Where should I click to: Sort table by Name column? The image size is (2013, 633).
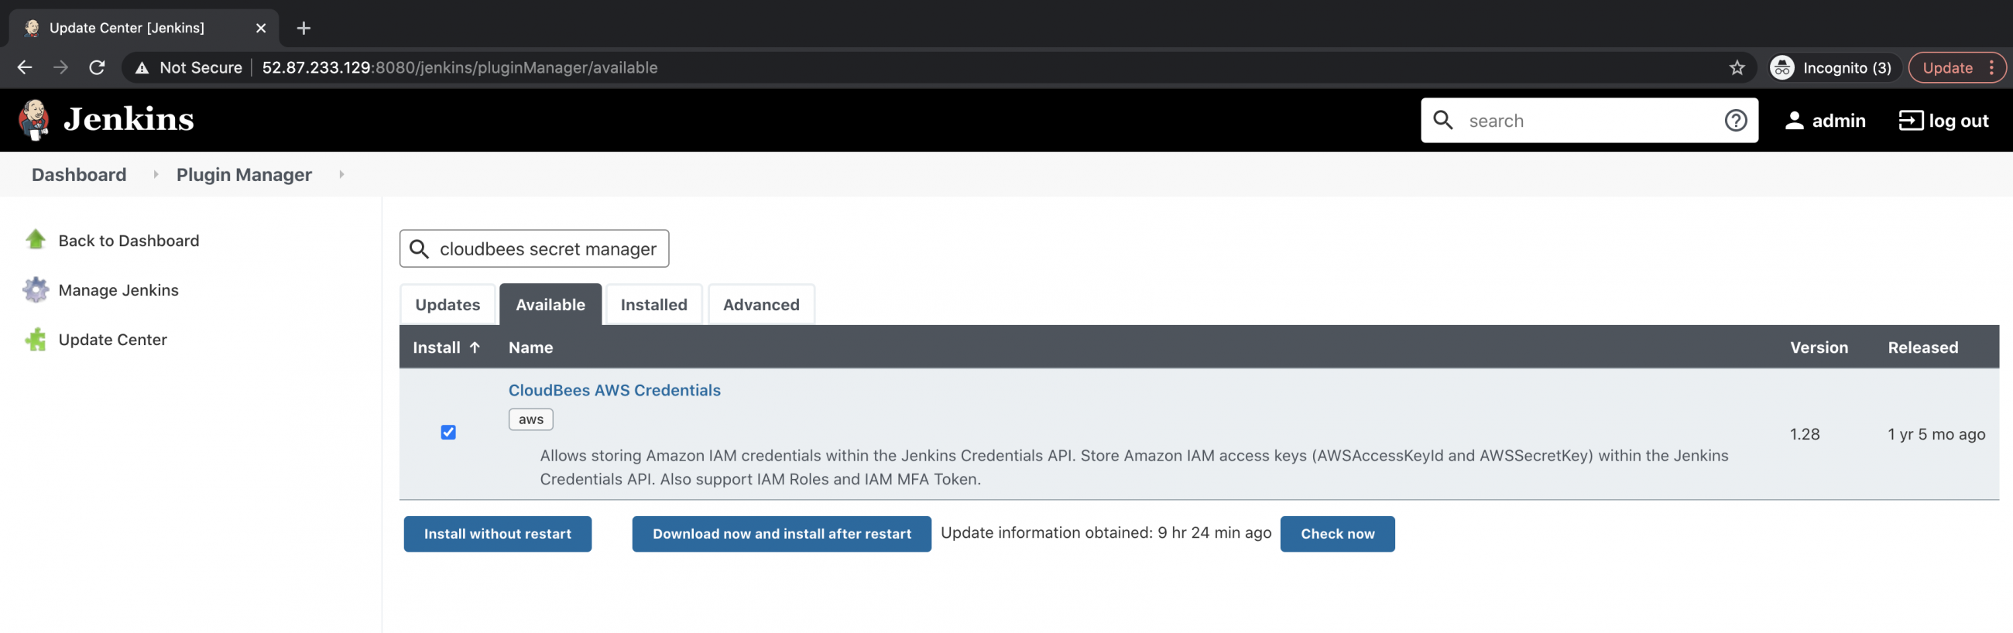click(530, 347)
